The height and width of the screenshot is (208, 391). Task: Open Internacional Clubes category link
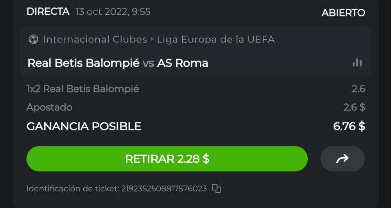95,39
